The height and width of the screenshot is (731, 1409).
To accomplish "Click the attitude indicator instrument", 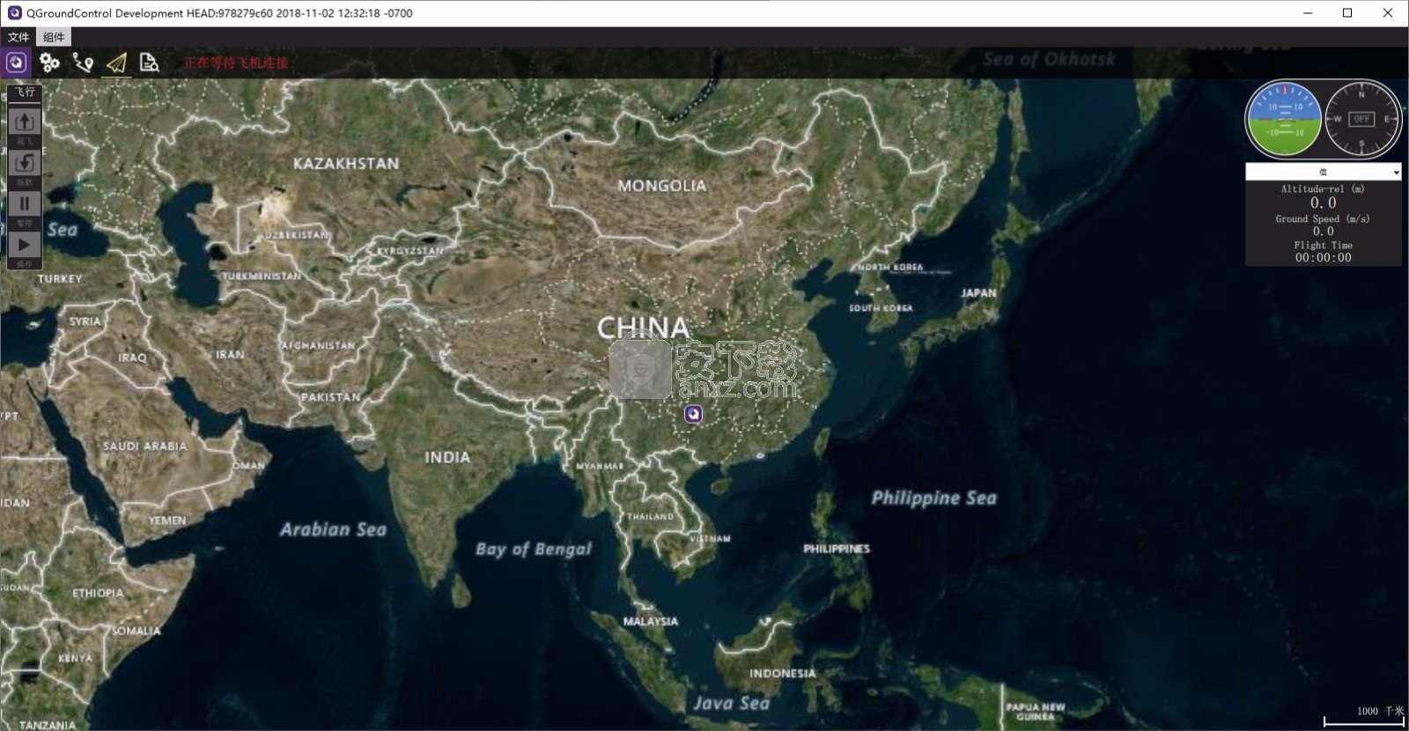I will (1284, 120).
